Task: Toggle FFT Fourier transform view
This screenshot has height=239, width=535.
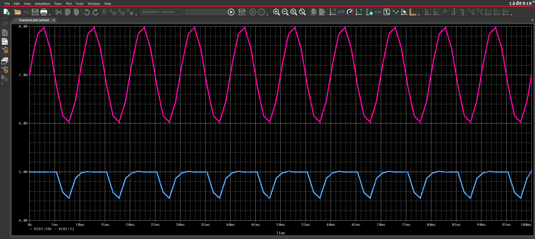Action: pos(341,12)
